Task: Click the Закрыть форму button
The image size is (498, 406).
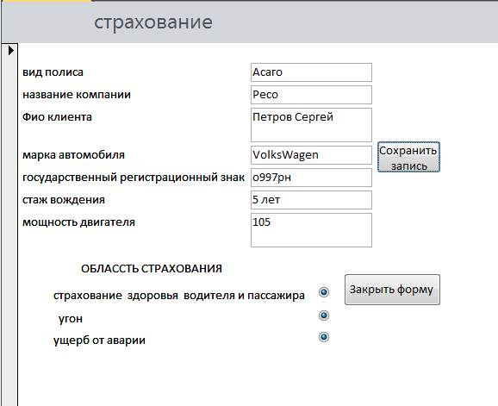Action: [x=392, y=290]
